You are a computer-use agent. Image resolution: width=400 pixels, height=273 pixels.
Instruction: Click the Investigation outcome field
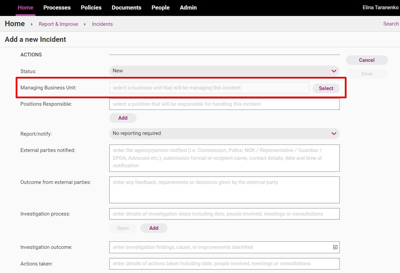225,247
